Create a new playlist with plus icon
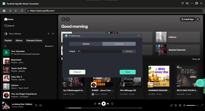 pyautogui.click(x=48, y=34)
